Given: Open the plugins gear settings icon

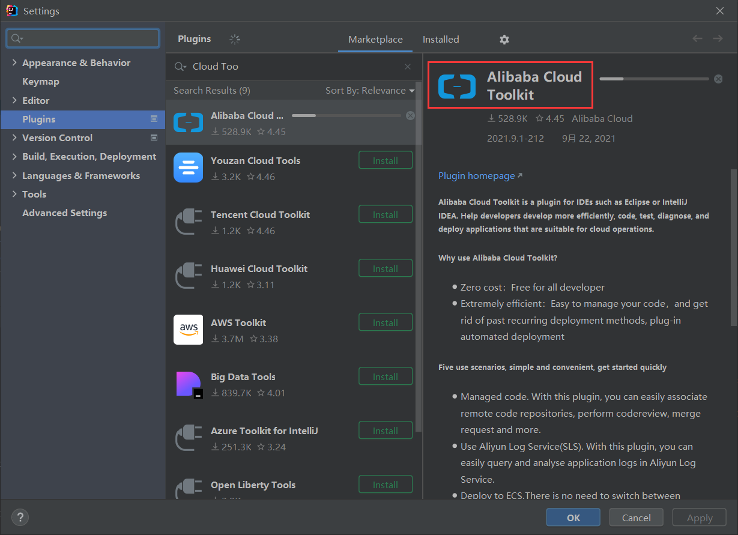Looking at the screenshot, I should (x=504, y=40).
